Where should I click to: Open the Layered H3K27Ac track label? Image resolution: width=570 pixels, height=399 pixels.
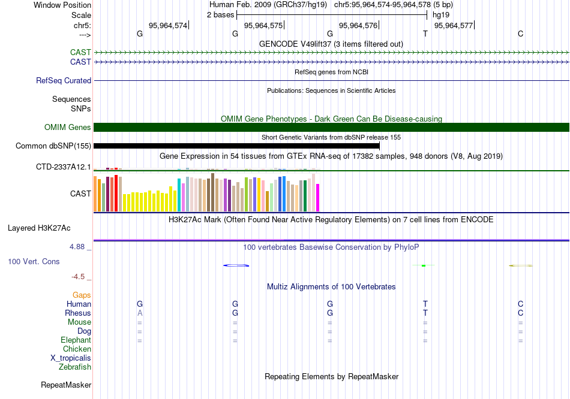point(39,228)
